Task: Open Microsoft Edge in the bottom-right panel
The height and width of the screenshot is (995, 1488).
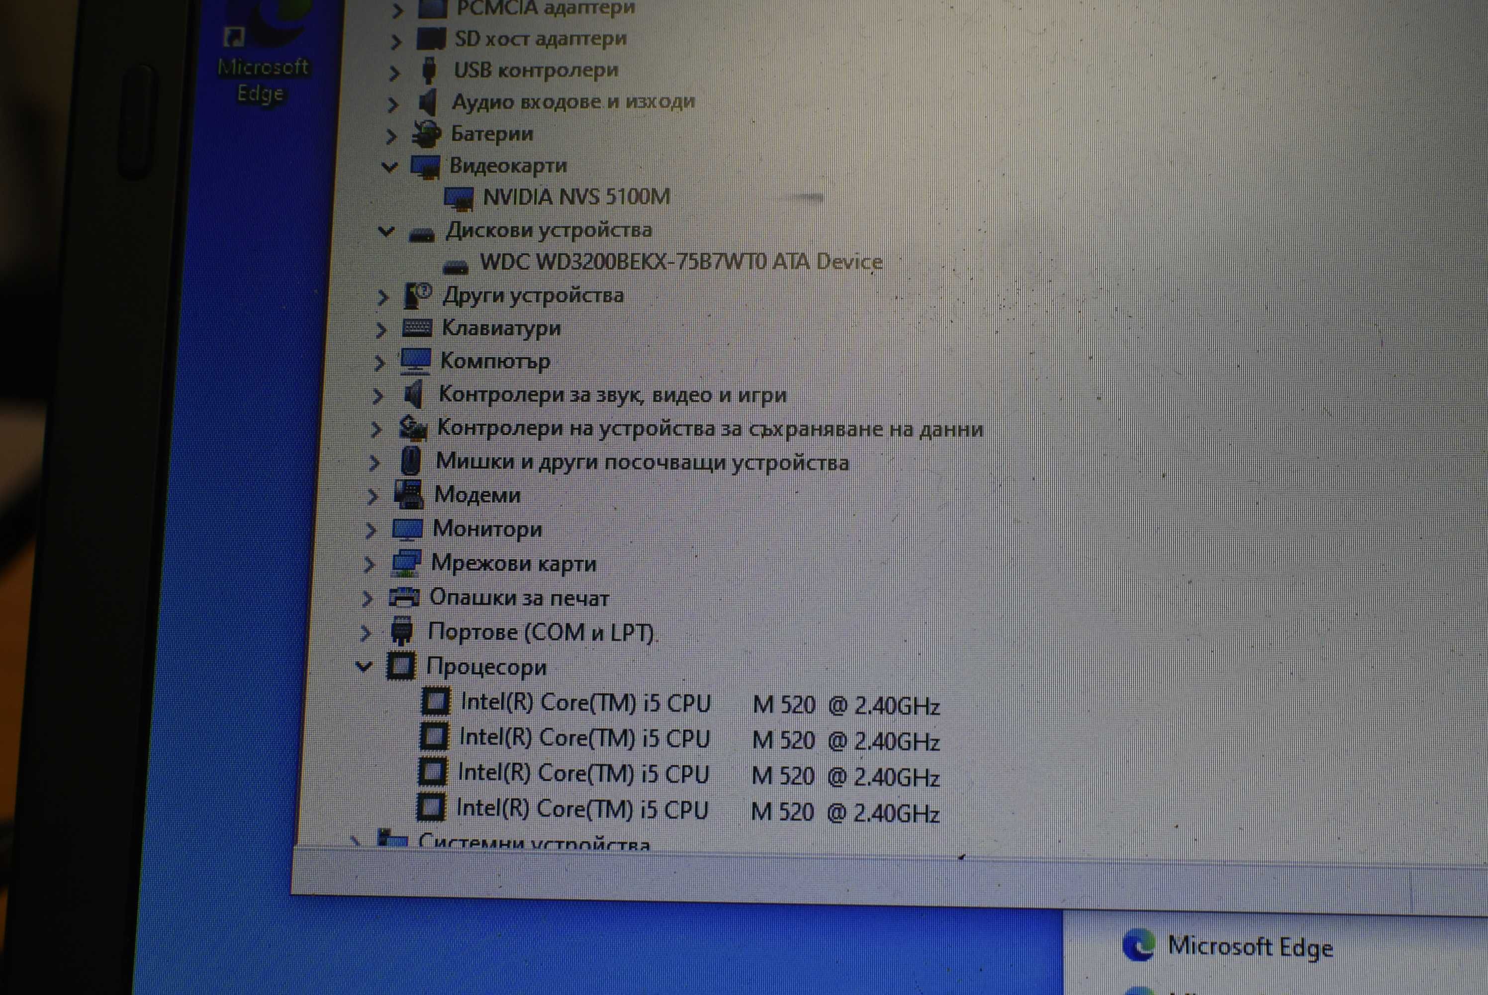Action: click(1227, 947)
